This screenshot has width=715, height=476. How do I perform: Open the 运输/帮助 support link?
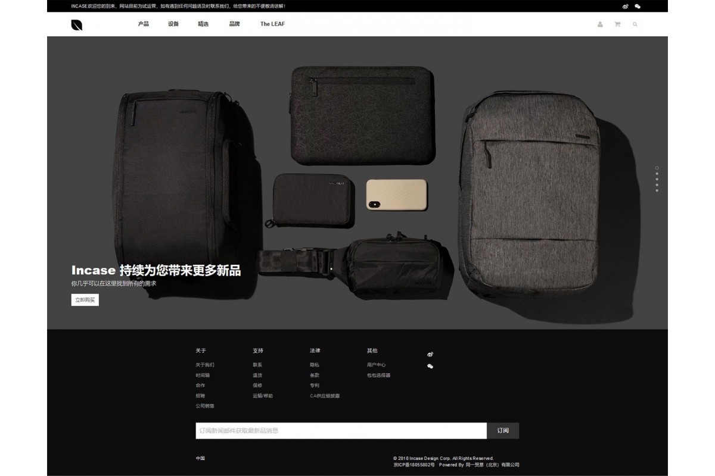[263, 395]
